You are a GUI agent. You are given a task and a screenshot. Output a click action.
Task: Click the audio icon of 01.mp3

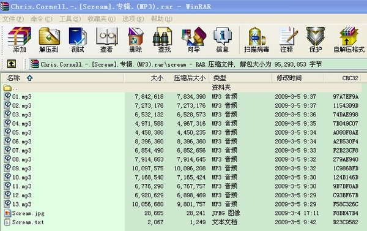[x=7, y=96]
